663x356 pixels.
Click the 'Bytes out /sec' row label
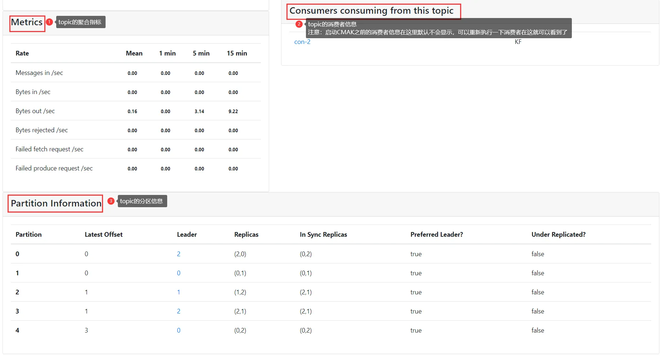tap(35, 111)
